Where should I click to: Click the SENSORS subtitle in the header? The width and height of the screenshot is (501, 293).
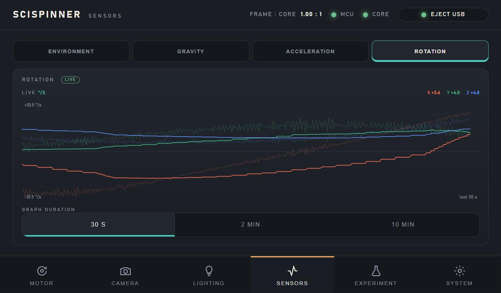[105, 16]
